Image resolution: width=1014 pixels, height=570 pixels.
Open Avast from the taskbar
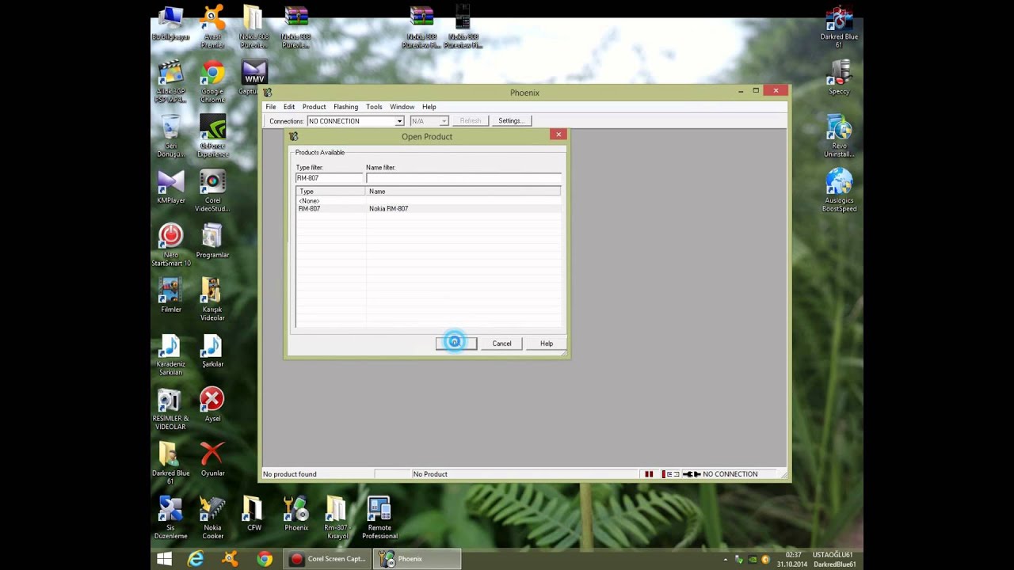(x=230, y=559)
